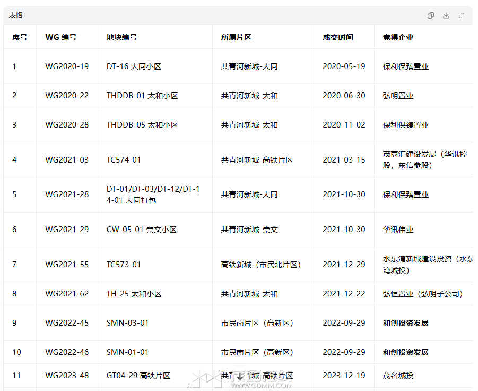Viewport: 478px width, 391px height.
Task: Click date 2020-05-19
Action: [344, 66]
